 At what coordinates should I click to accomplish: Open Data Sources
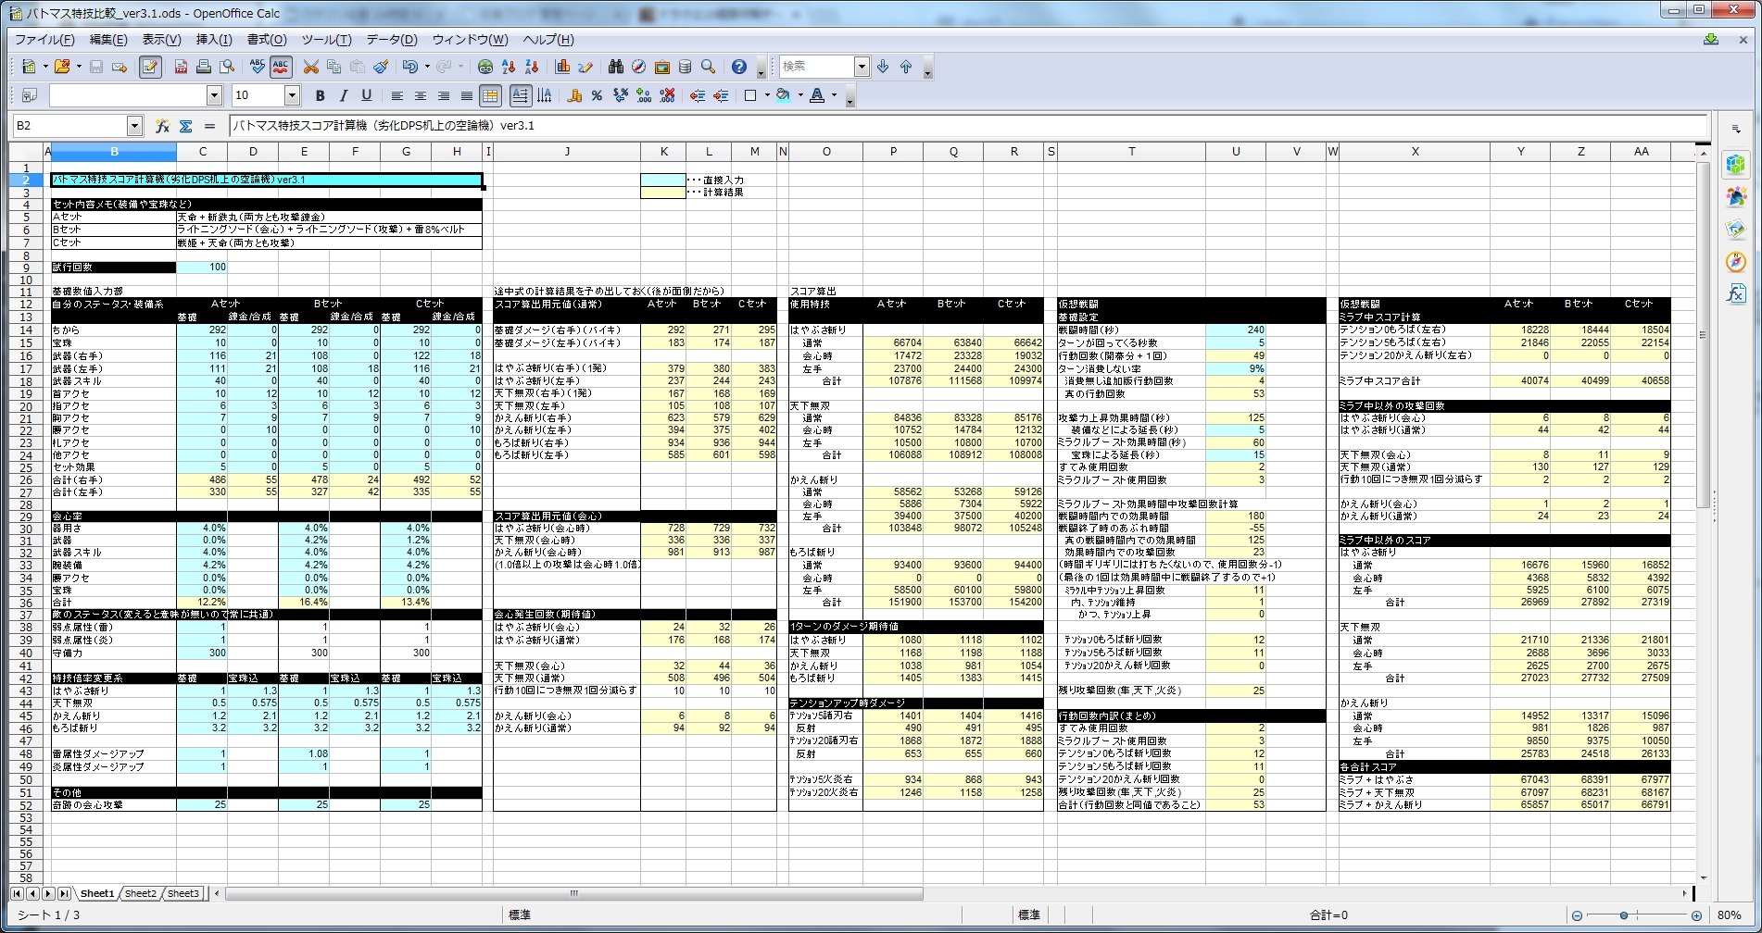(686, 67)
